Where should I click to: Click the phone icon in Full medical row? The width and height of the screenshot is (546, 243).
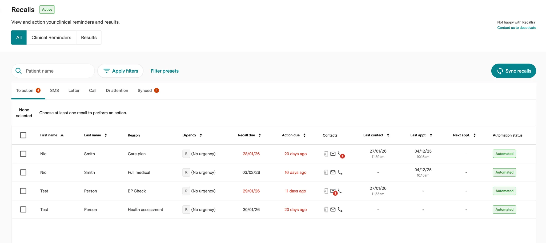[x=340, y=172]
